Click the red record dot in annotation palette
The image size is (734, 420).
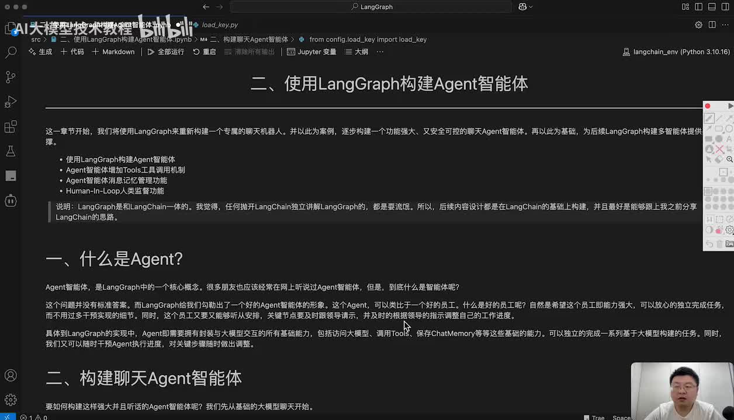(x=708, y=106)
